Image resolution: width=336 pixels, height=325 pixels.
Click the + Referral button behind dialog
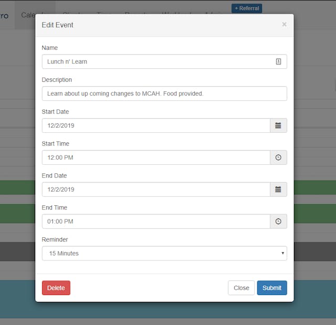247,8
